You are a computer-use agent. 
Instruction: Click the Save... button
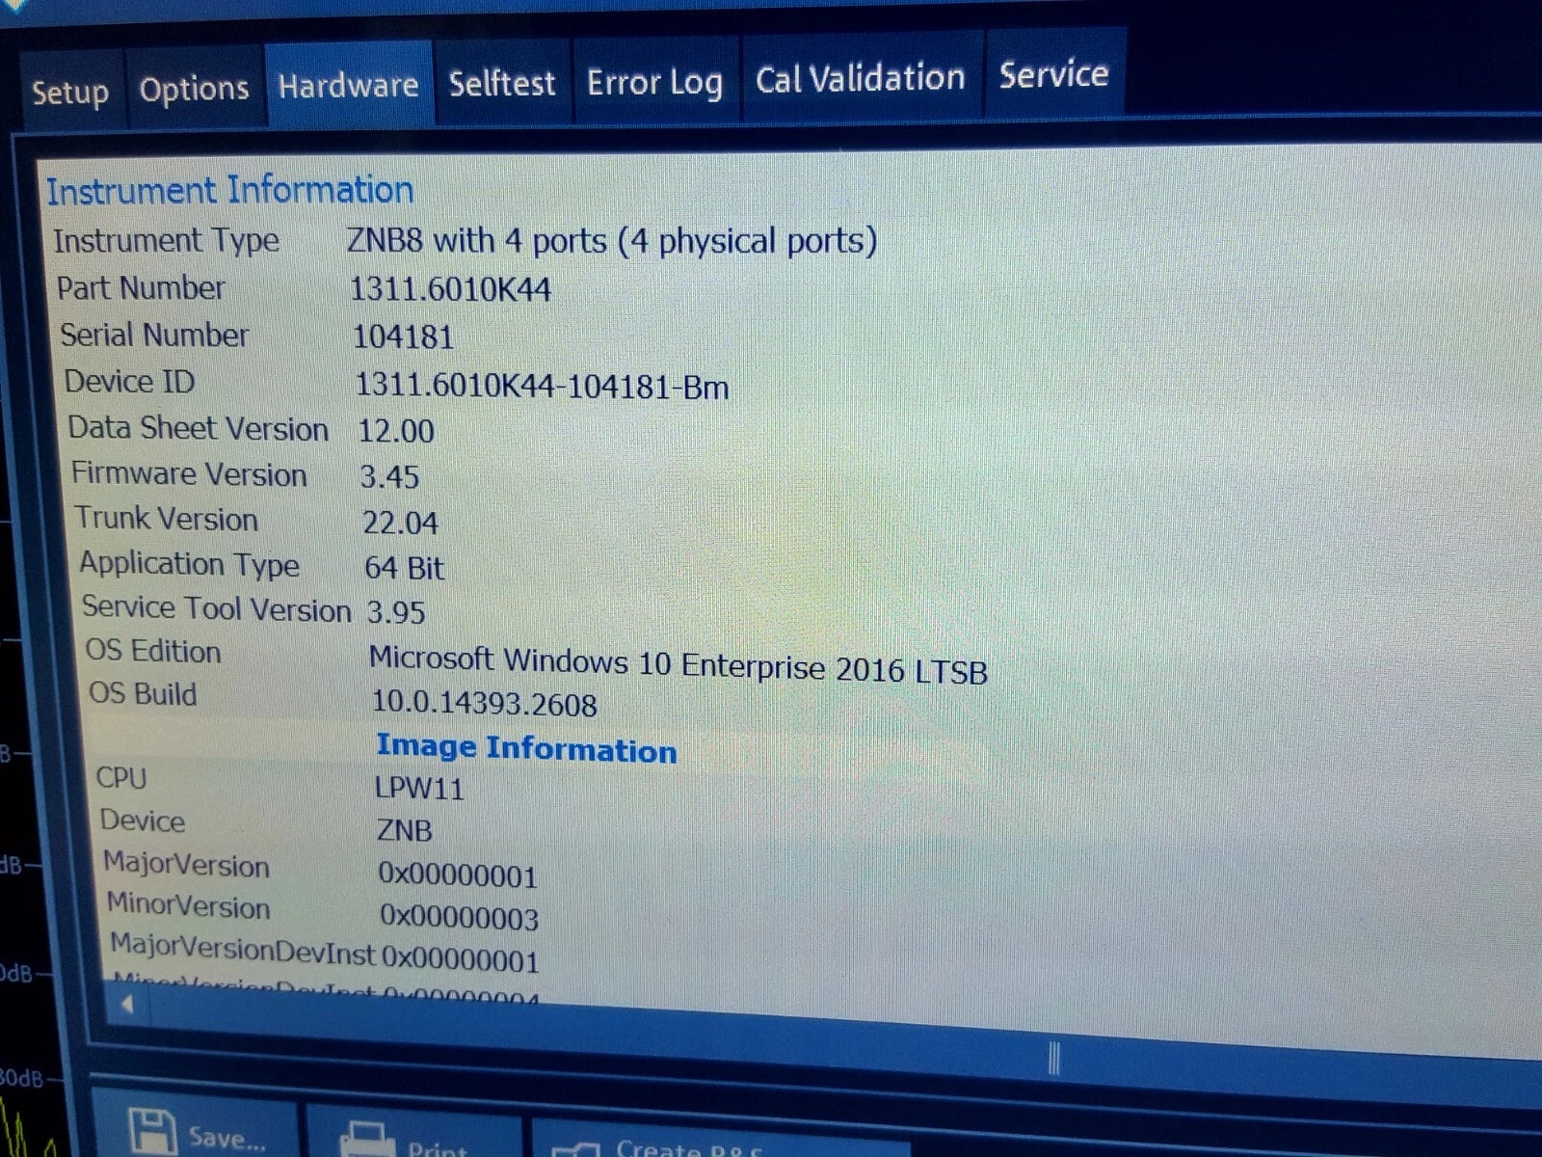pyautogui.click(x=196, y=1124)
